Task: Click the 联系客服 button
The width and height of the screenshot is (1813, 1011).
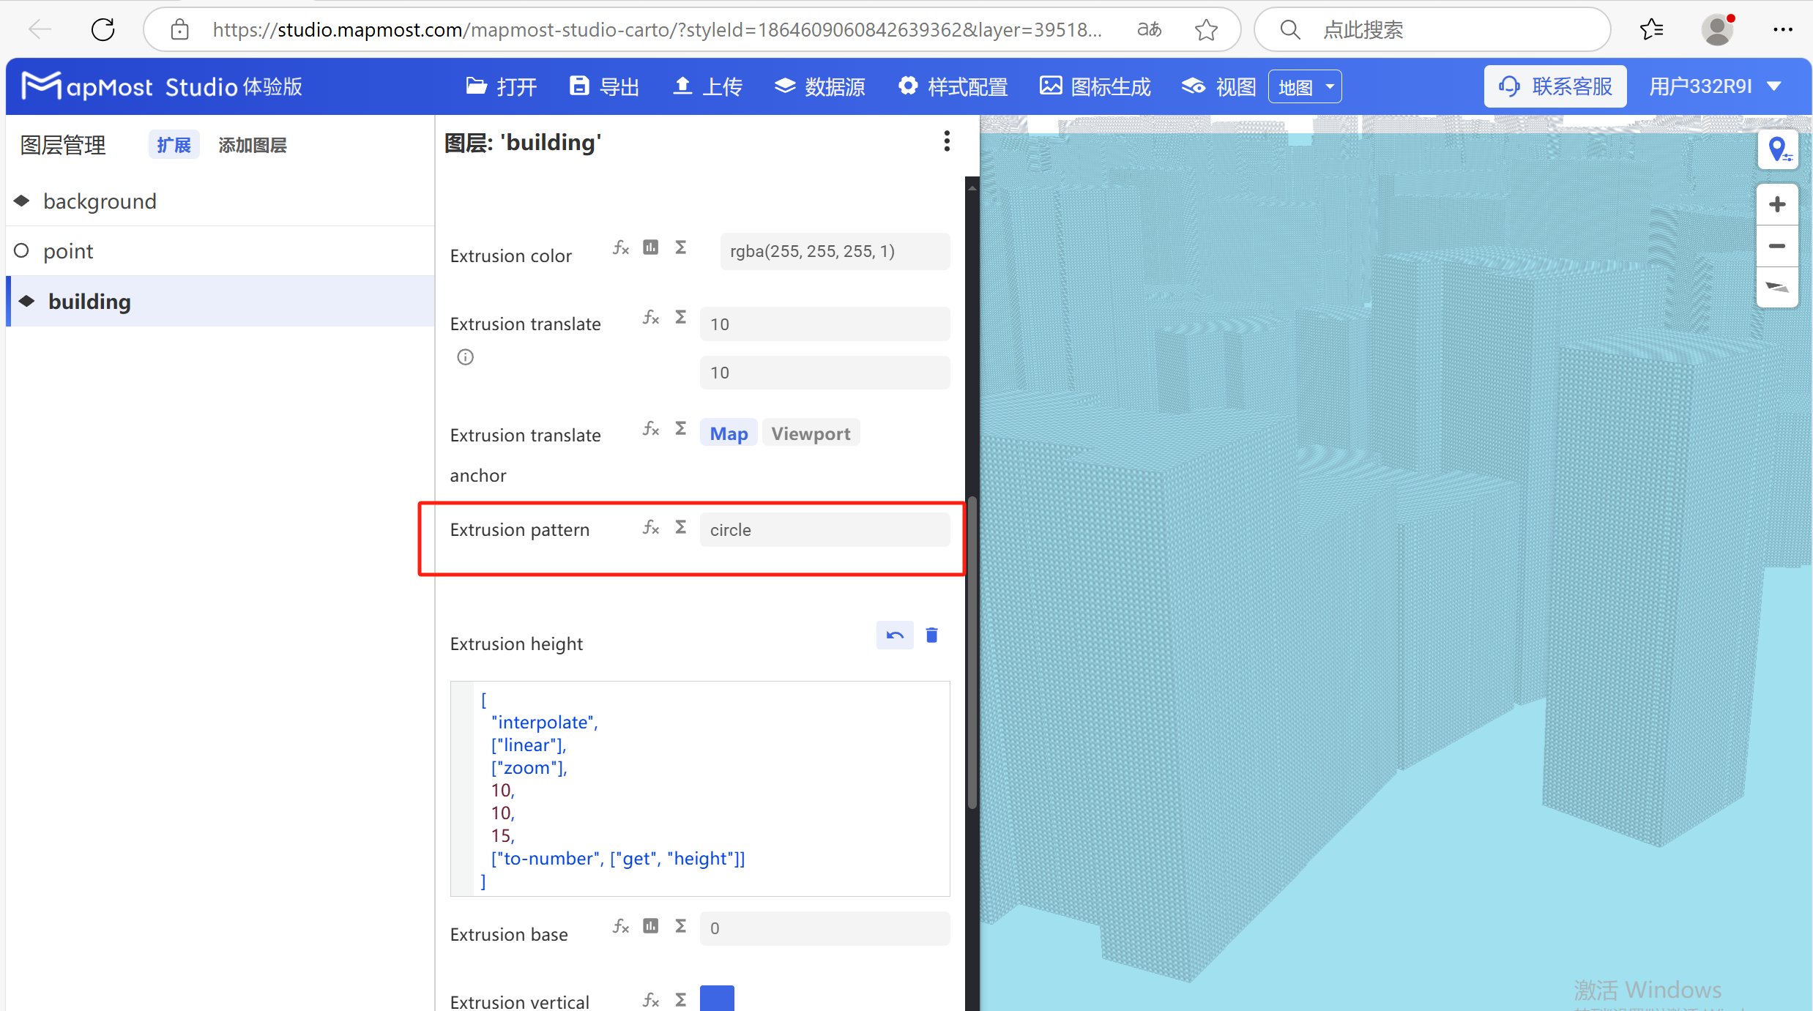Action: coord(1555,86)
